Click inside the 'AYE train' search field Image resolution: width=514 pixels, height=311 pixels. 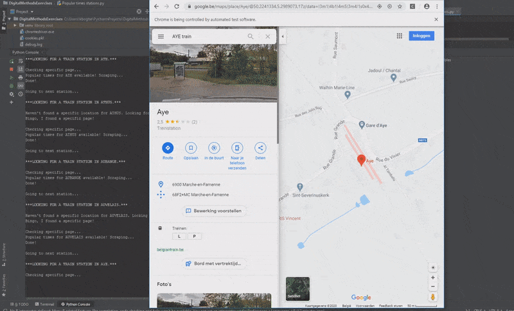[x=206, y=37]
